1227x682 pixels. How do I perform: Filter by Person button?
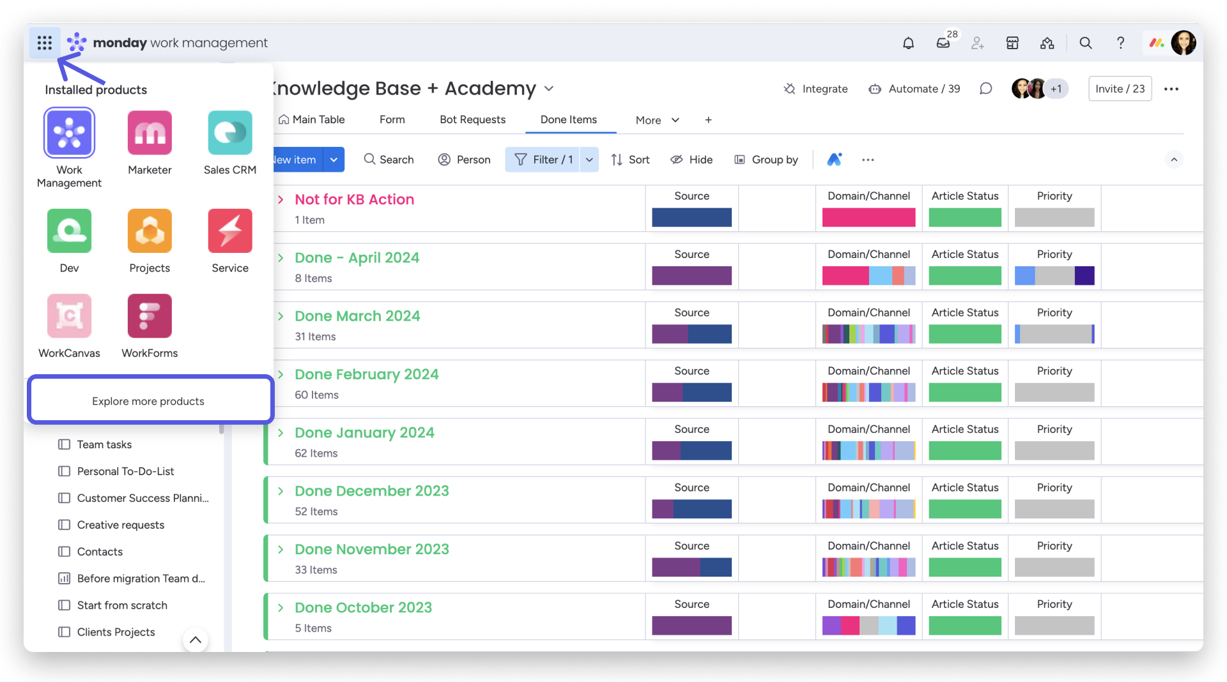tap(465, 160)
